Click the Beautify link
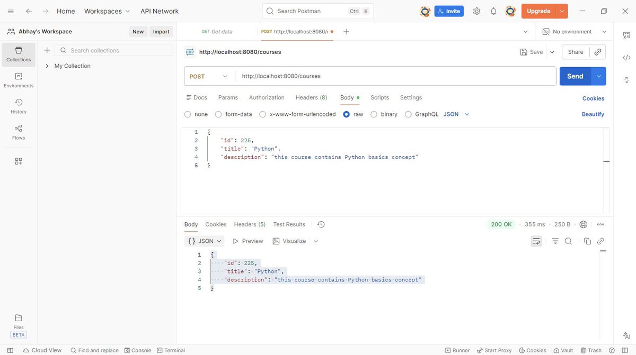 [593, 114]
